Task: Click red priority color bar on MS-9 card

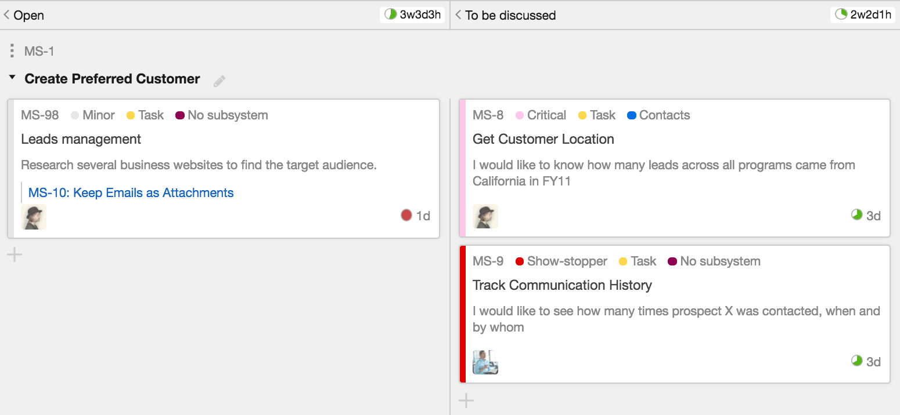Action: [462, 314]
